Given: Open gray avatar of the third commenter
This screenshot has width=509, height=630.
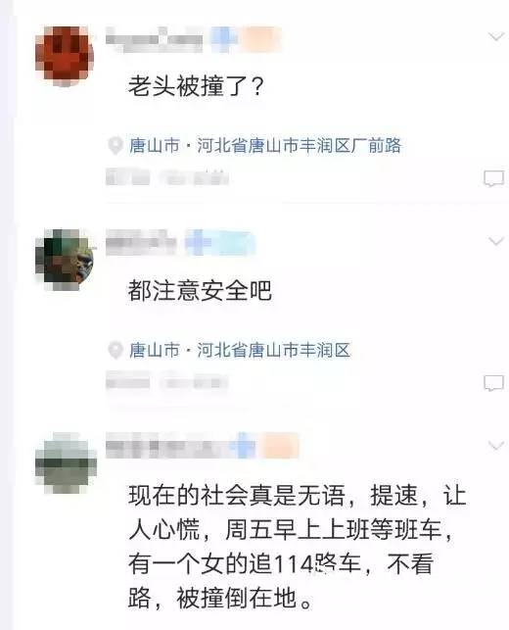Looking at the screenshot, I should [66, 462].
